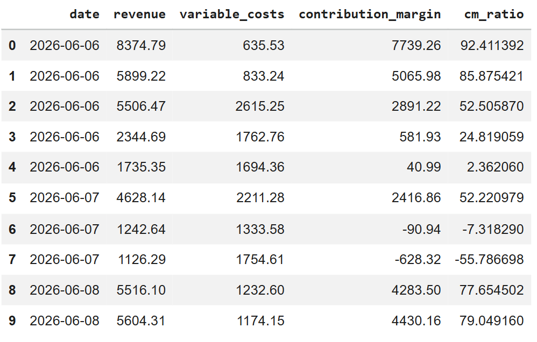Click variable cost 1754.61
537x342 pixels.
click(260, 260)
